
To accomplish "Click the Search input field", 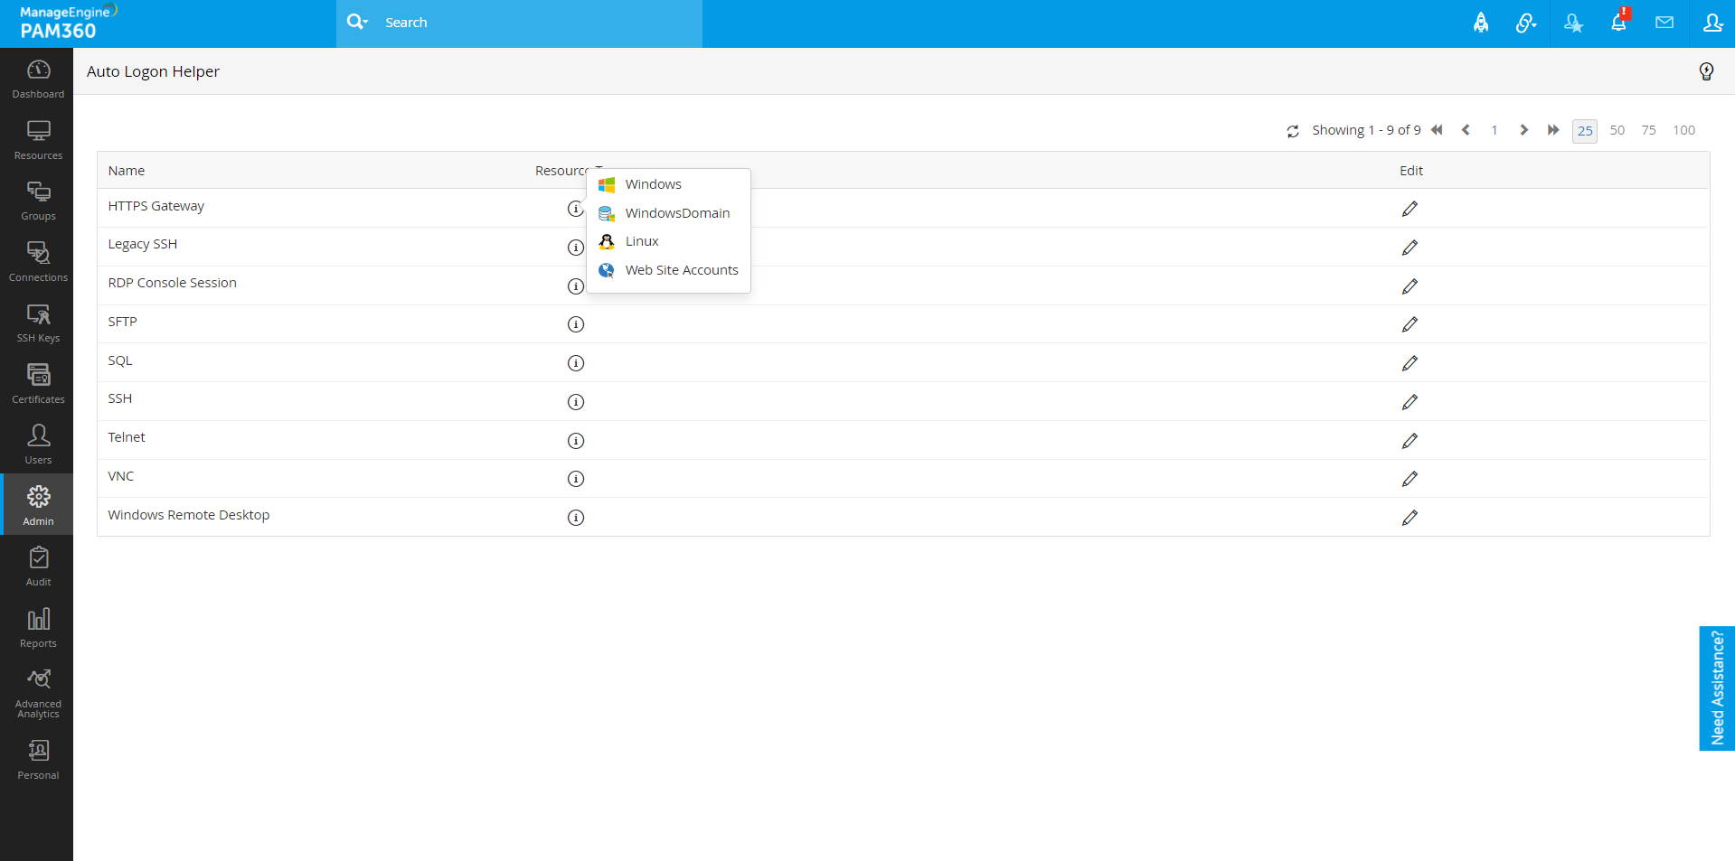I will (538, 23).
